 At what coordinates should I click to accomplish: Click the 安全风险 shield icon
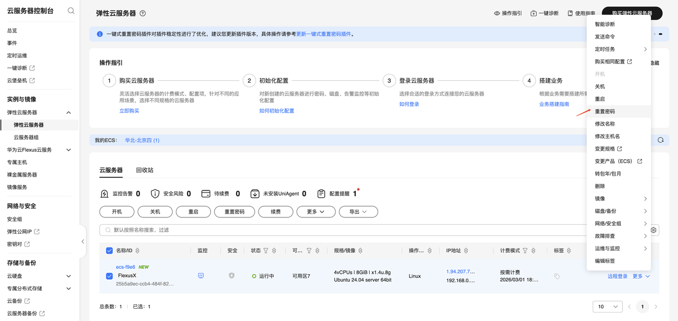pyautogui.click(x=154, y=194)
